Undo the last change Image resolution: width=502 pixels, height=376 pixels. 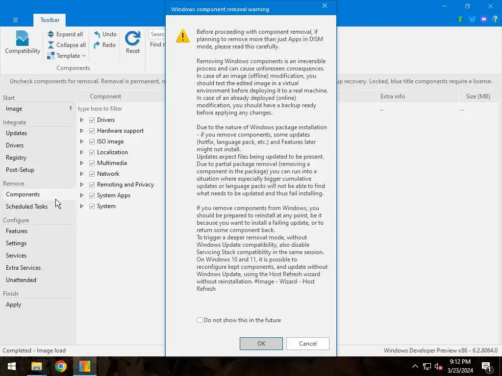coord(105,34)
